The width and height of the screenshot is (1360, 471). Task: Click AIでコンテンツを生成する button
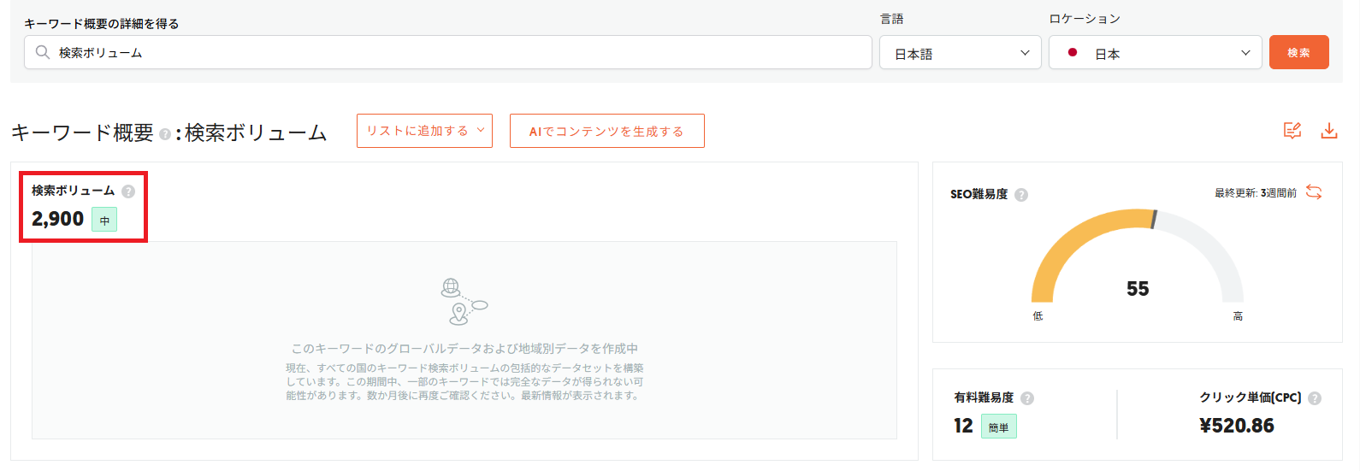point(606,131)
